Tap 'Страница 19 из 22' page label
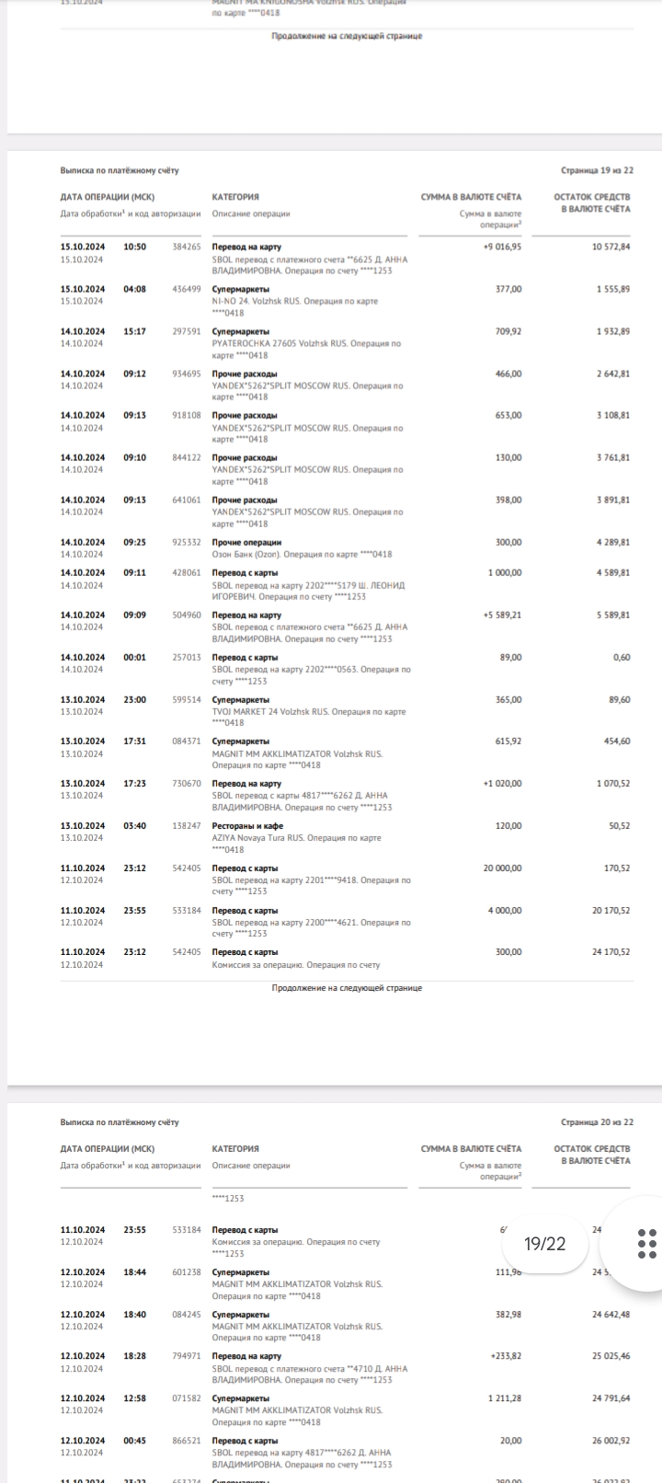The width and height of the screenshot is (662, 1483). 598,170
